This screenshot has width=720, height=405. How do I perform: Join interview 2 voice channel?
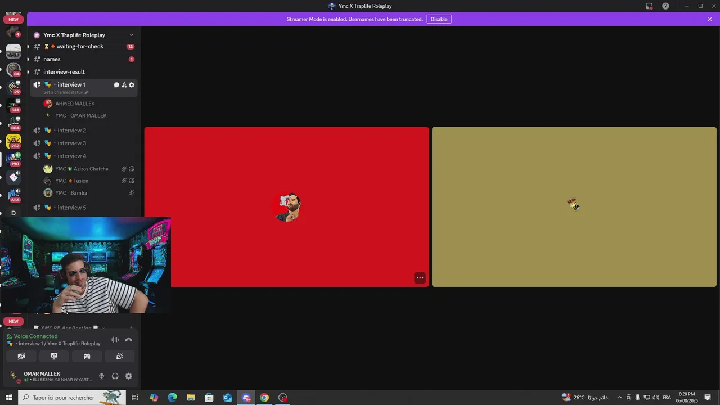(83, 130)
